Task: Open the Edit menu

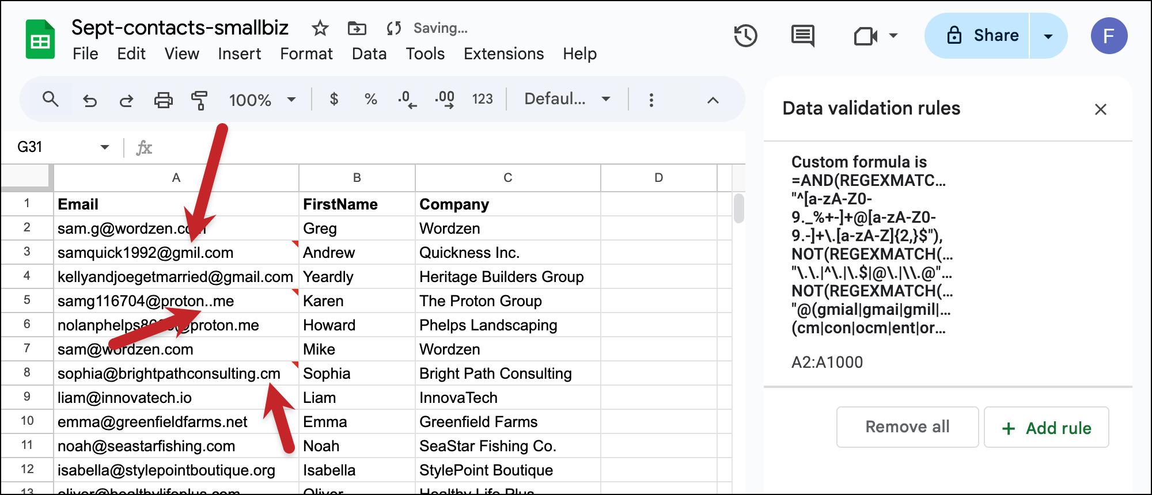Action: click(131, 54)
